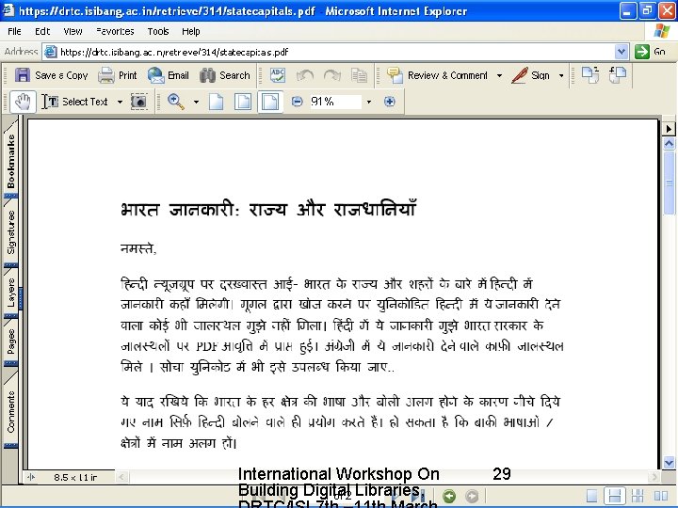Open the Favorites menu
Viewport: 678px width, 508px height.
[x=115, y=31]
